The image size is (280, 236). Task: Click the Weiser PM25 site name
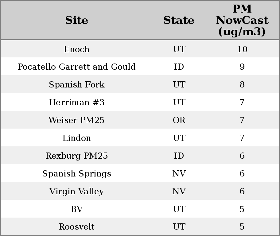[x=76, y=120]
